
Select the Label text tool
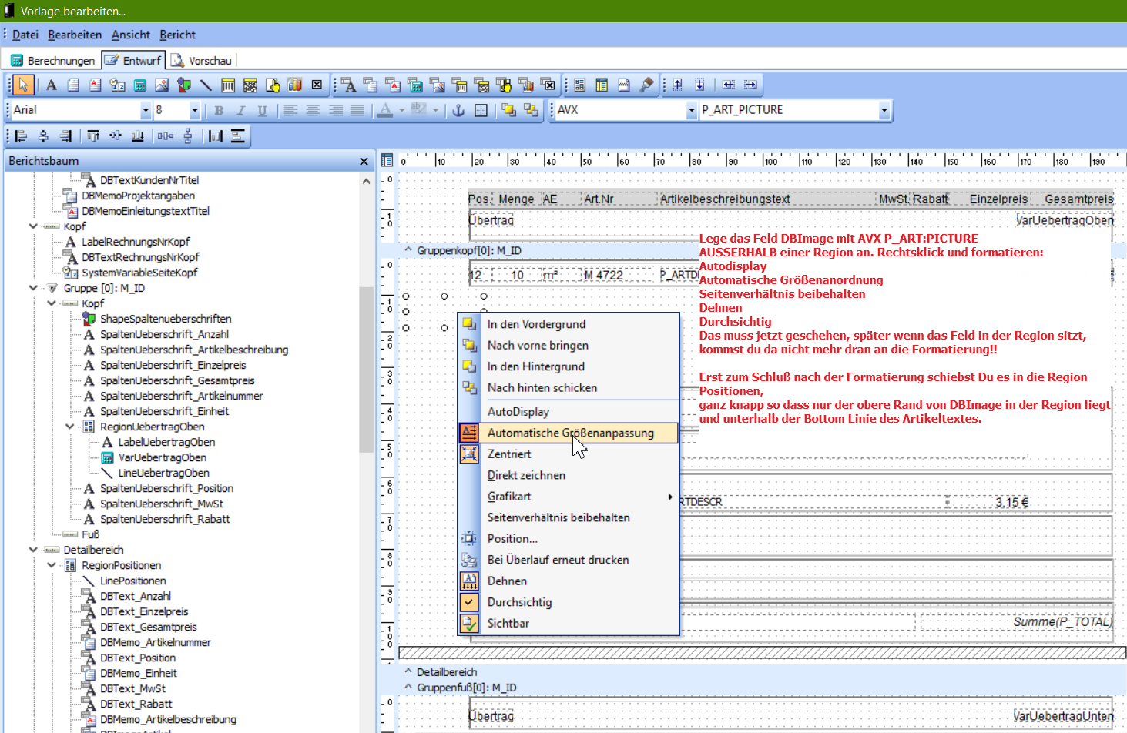(52, 85)
